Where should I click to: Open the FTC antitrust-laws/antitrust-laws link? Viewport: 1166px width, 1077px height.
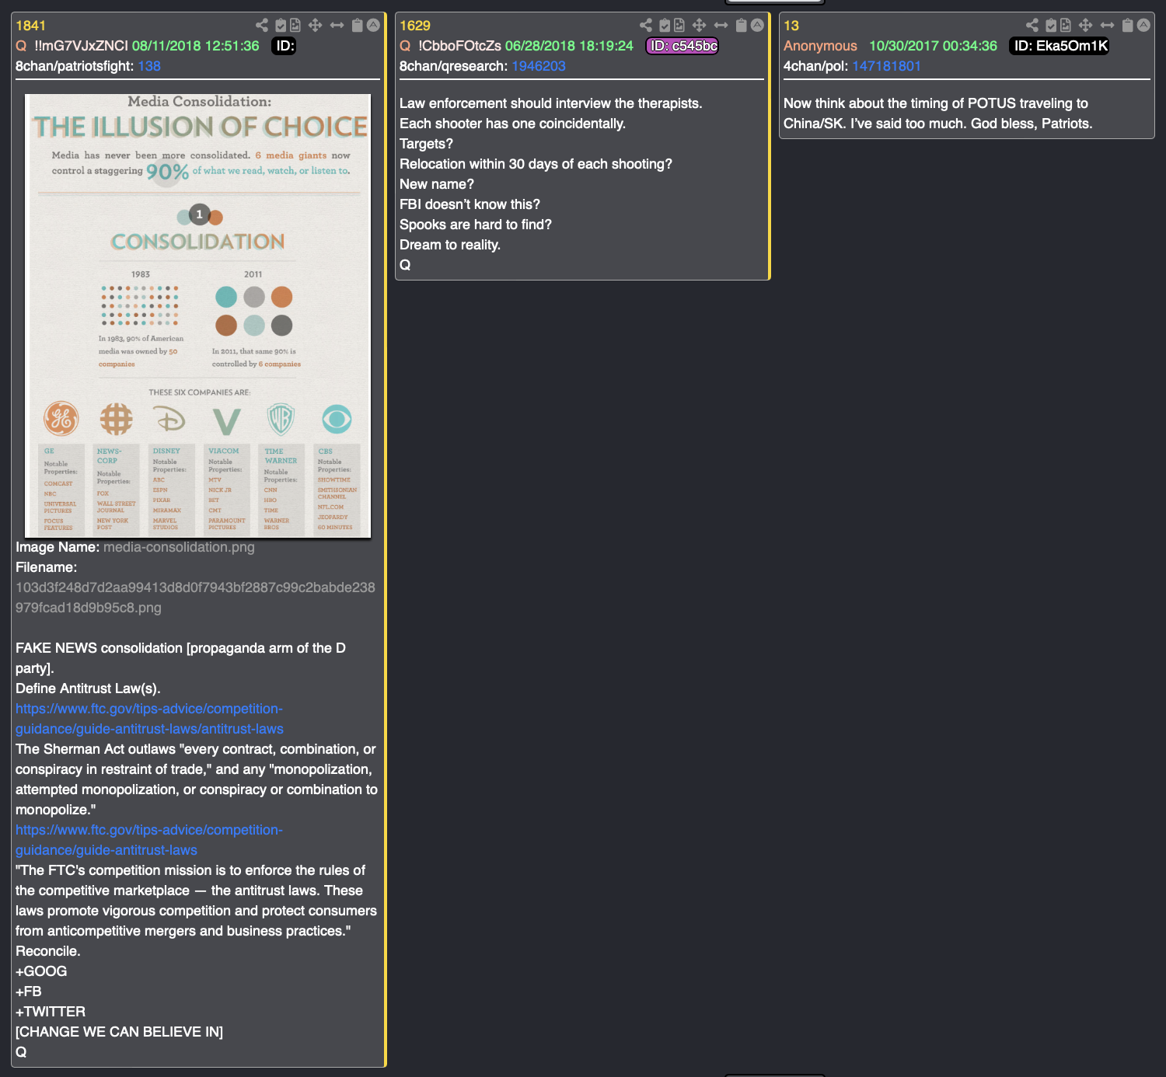tap(149, 719)
